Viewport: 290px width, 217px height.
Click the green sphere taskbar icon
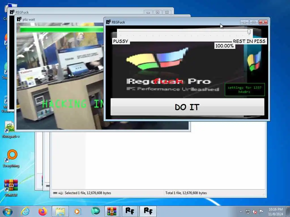(95, 211)
